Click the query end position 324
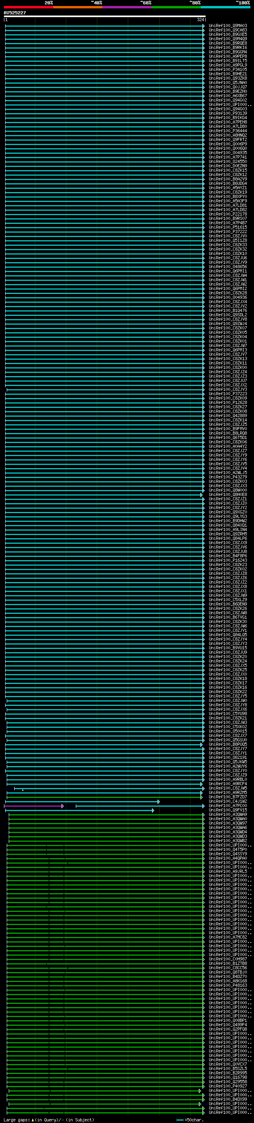This screenshot has height=1123, width=254. 200,20
